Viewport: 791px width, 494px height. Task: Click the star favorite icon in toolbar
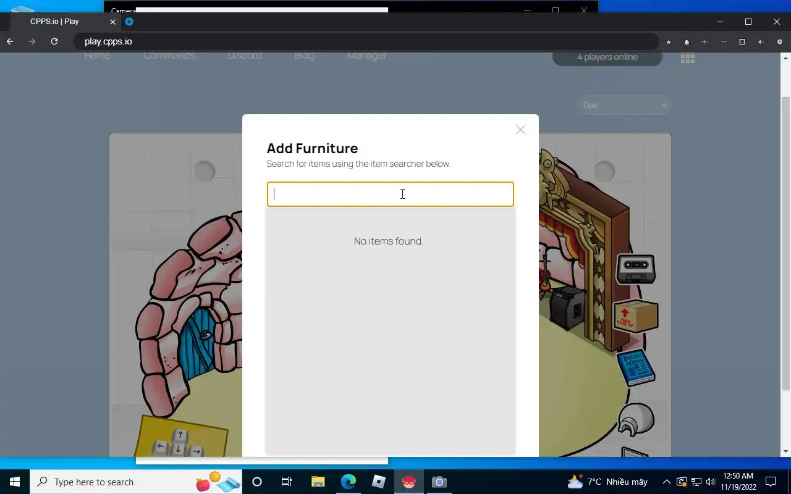(x=669, y=42)
